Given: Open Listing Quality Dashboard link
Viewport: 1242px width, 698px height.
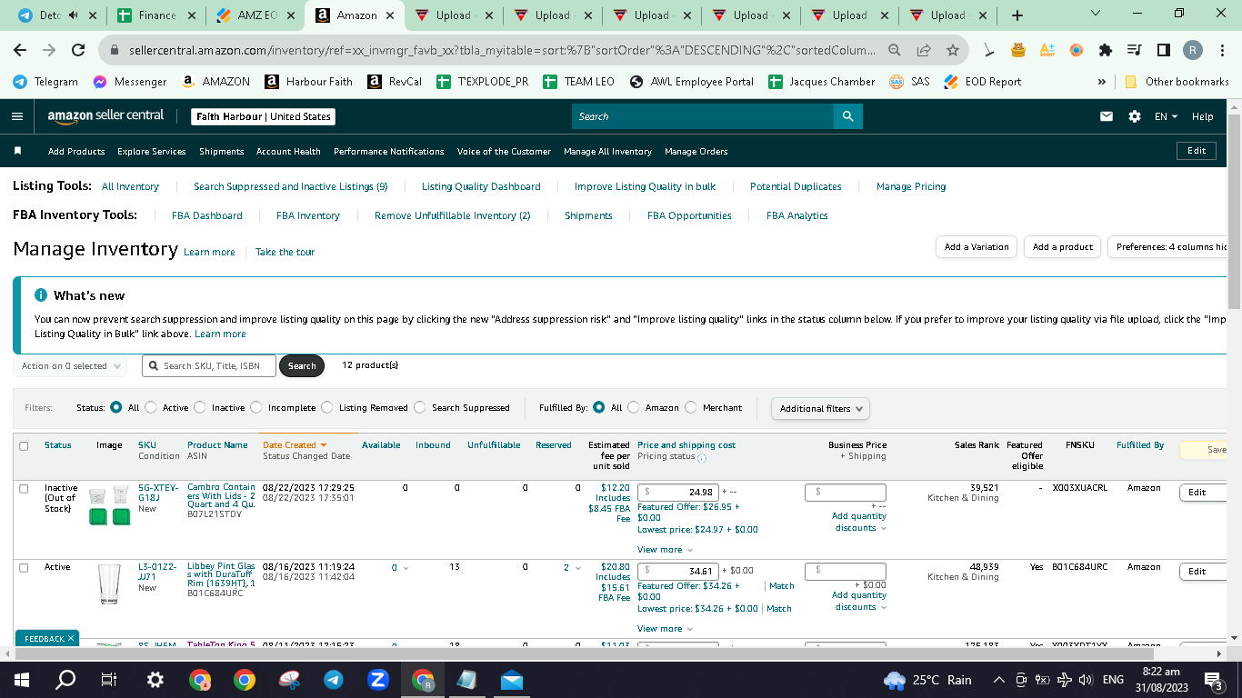Looking at the screenshot, I should click(x=481, y=186).
